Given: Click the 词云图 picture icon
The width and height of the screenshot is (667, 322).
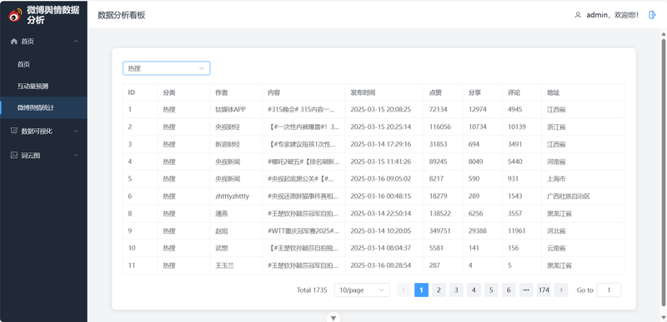Looking at the screenshot, I should pos(14,156).
